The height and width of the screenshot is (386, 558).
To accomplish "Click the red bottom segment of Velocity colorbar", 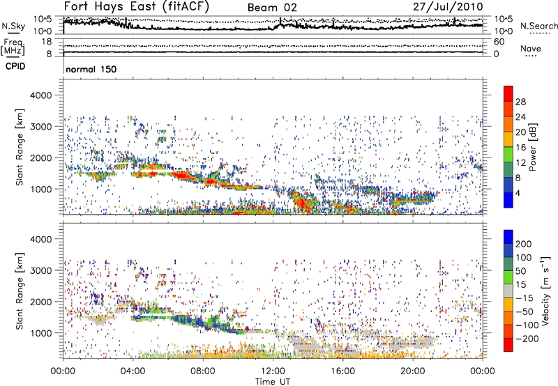I will pos(508,345).
